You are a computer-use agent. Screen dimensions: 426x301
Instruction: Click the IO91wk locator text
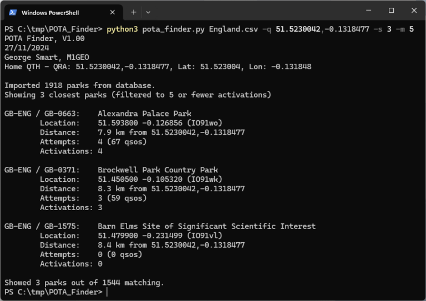point(205,180)
